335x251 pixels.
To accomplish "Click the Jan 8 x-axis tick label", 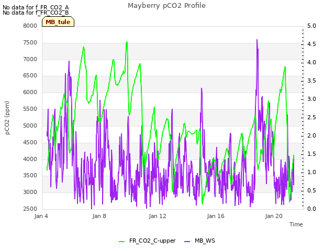I will click(x=99, y=216).
